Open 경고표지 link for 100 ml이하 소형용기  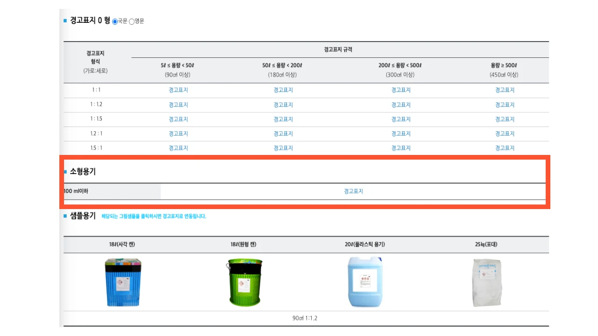tap(354, 191)
